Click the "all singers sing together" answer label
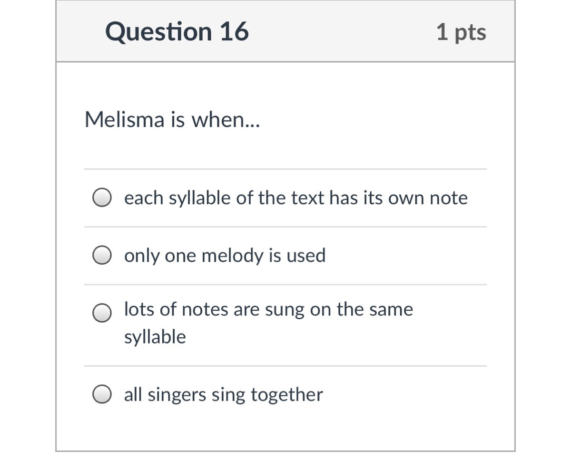 pyautogui.click(x=223, y=394)
